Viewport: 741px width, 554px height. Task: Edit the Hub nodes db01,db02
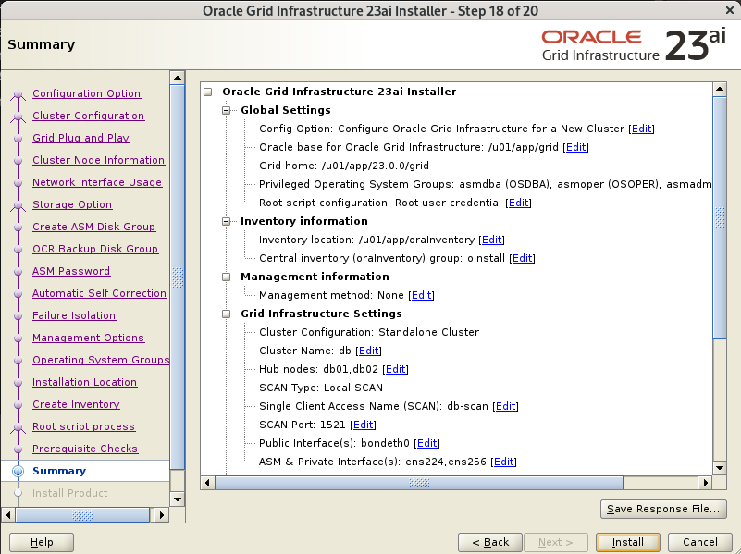396,369
